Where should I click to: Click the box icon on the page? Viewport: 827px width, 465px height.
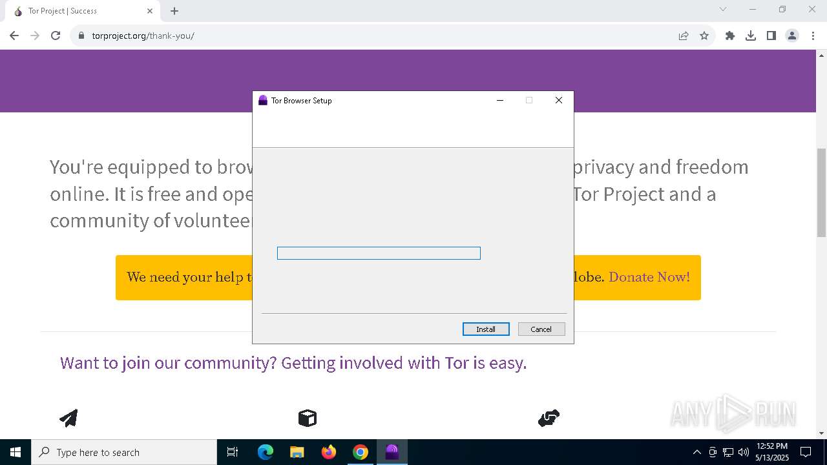coord(308,418)
